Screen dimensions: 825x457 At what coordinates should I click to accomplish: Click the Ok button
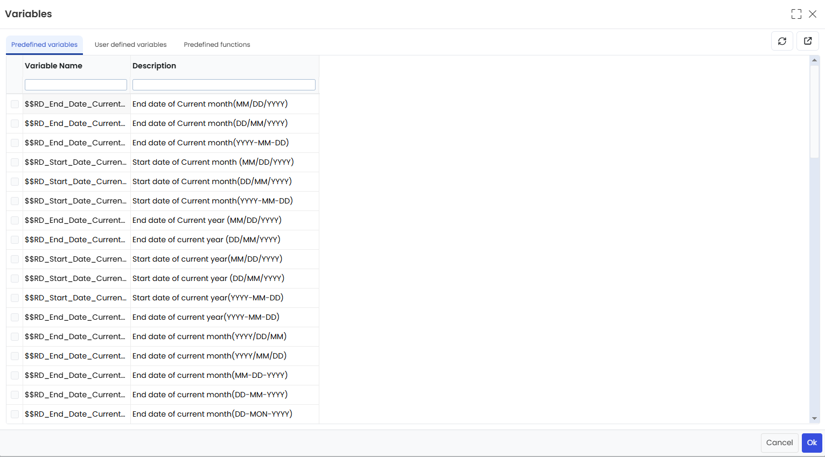812,442
